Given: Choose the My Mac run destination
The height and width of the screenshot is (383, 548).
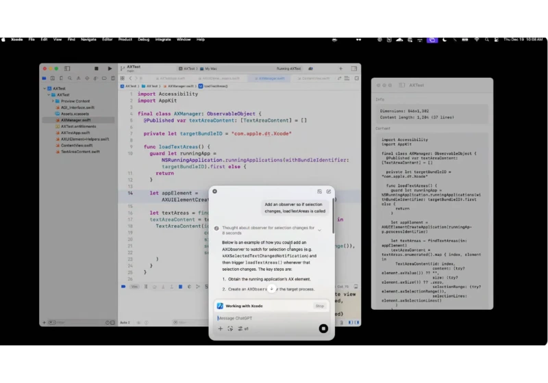Looking at the screenshot, I should point(209,68).
